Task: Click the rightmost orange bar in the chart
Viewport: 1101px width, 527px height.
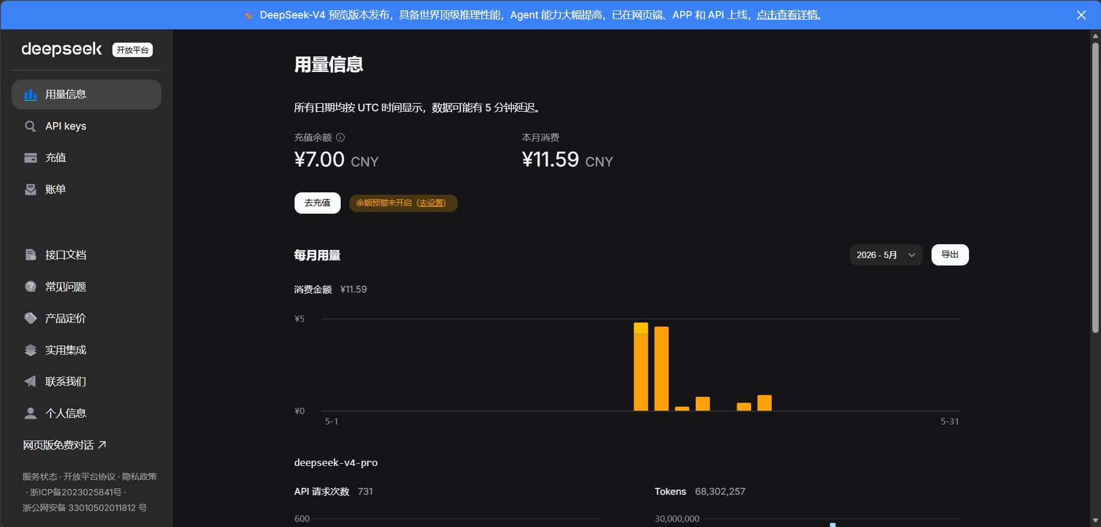Action: coord(764,403)
